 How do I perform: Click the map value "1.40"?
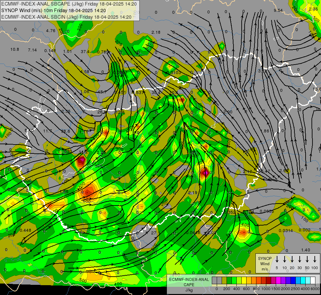click(x=306, y=250)
